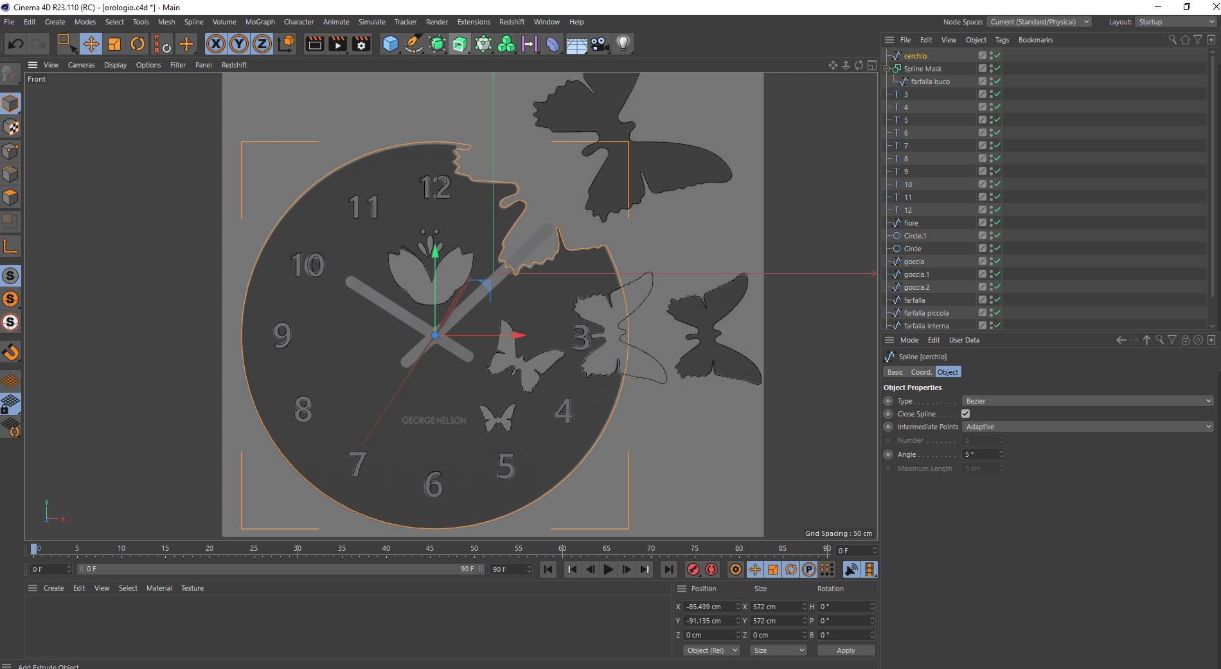Toggle enable checkmark for farfalla
Image resolution: width=1221 pixels, height=669 pixels.
(x=997, y=299)
